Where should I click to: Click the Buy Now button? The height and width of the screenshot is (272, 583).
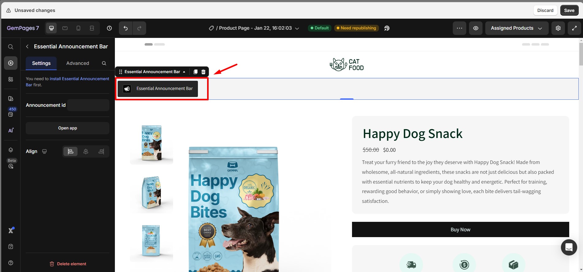click(x=460, y=229)
